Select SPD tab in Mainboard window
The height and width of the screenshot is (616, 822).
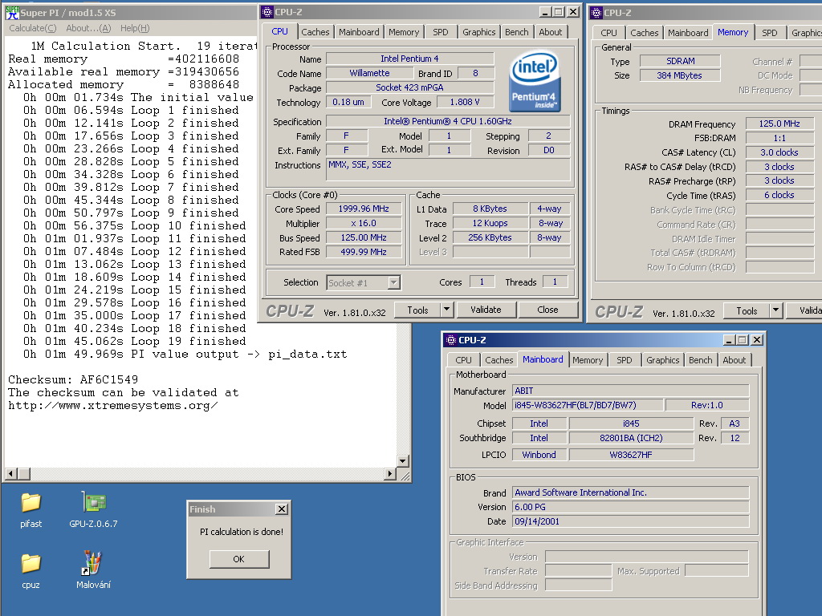[625, 360]
